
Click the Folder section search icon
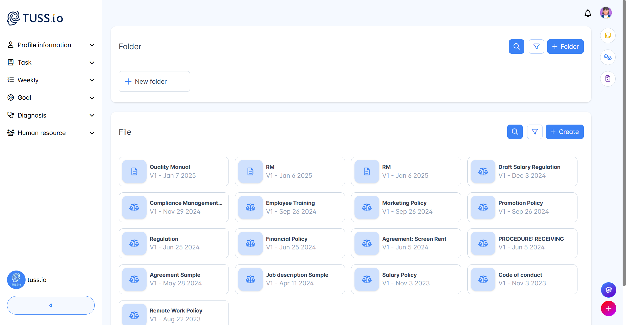516,47
